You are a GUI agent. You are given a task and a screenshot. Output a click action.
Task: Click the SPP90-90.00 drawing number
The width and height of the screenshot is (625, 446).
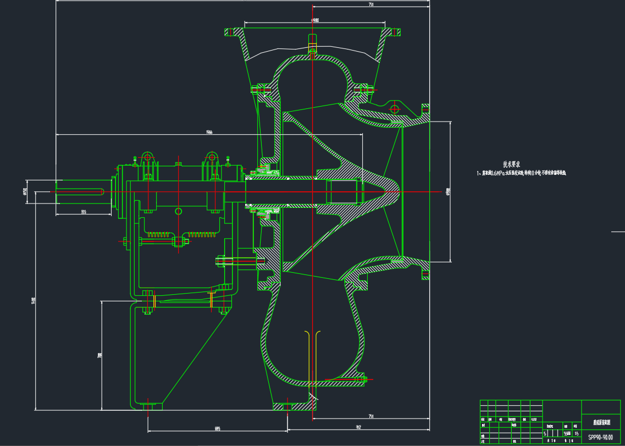coord(600,437)
